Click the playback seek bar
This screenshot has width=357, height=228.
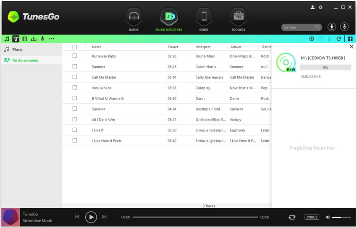195,218
